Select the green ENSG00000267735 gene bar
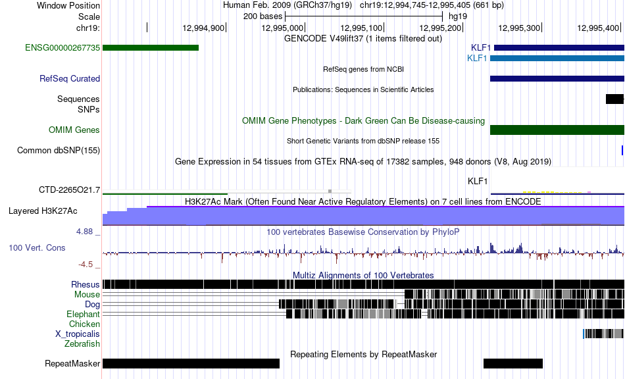 coord(151,48)
